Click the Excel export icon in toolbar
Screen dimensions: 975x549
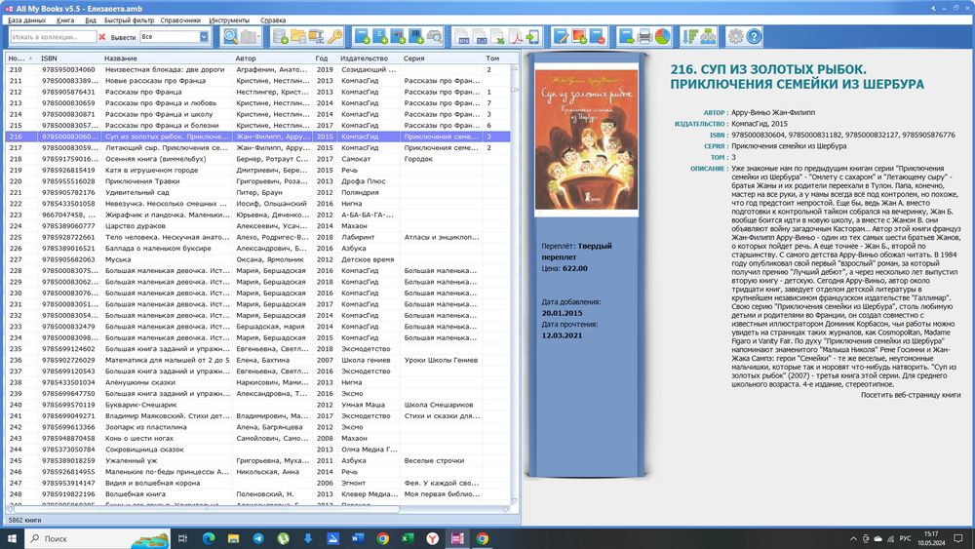coord(499,37)
